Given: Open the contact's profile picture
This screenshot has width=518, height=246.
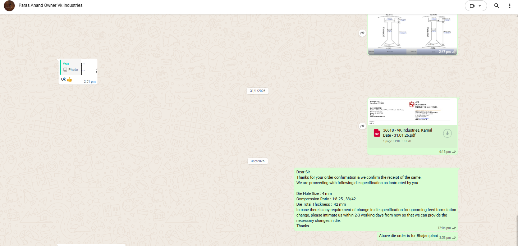Looking at the screenshot, I should pos(9,6).
